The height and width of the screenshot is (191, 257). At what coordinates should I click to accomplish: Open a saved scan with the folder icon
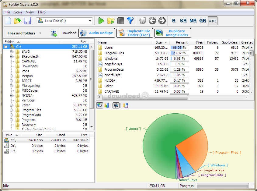18,21
